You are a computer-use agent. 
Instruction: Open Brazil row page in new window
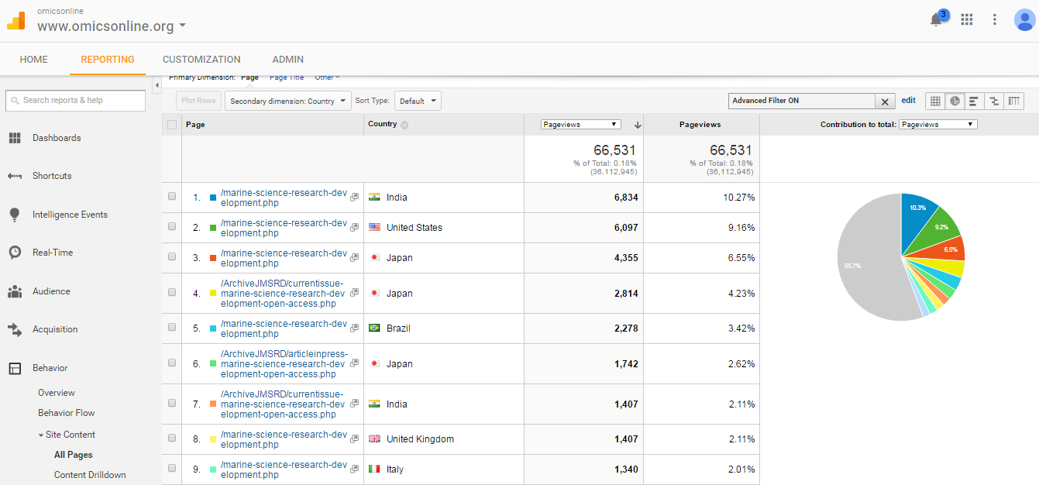pyautogui.click(x=354, y=328)
